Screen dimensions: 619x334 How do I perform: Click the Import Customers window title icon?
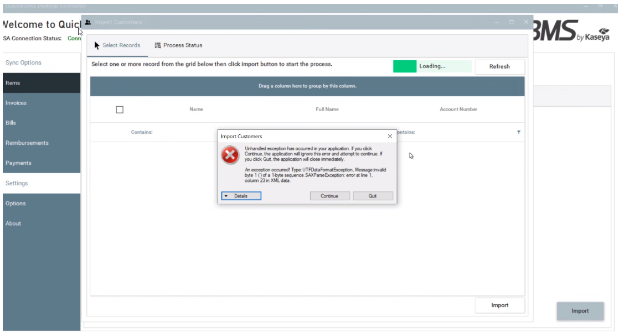tap(88, 22)
